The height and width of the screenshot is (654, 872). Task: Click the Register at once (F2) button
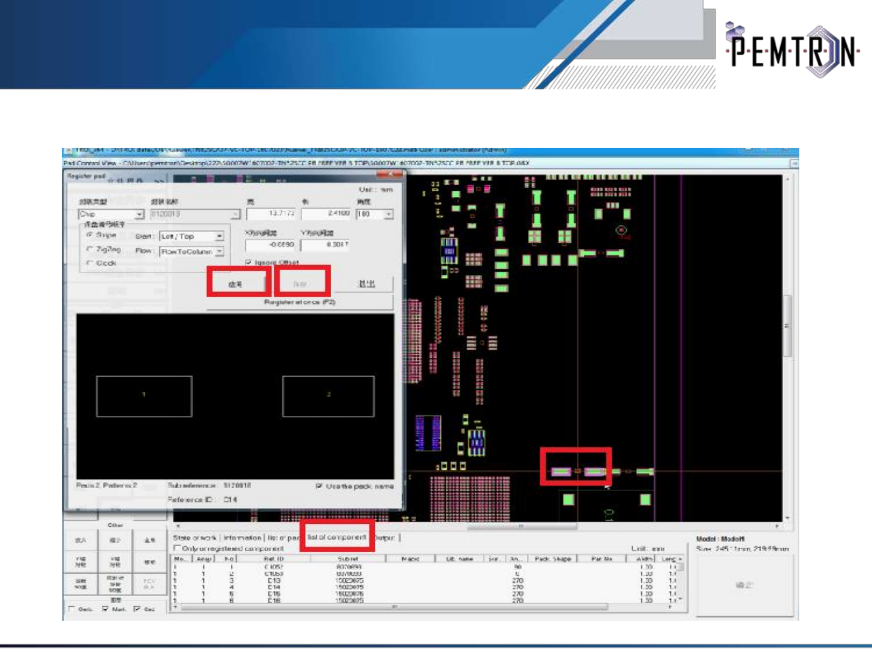[300, 302]
